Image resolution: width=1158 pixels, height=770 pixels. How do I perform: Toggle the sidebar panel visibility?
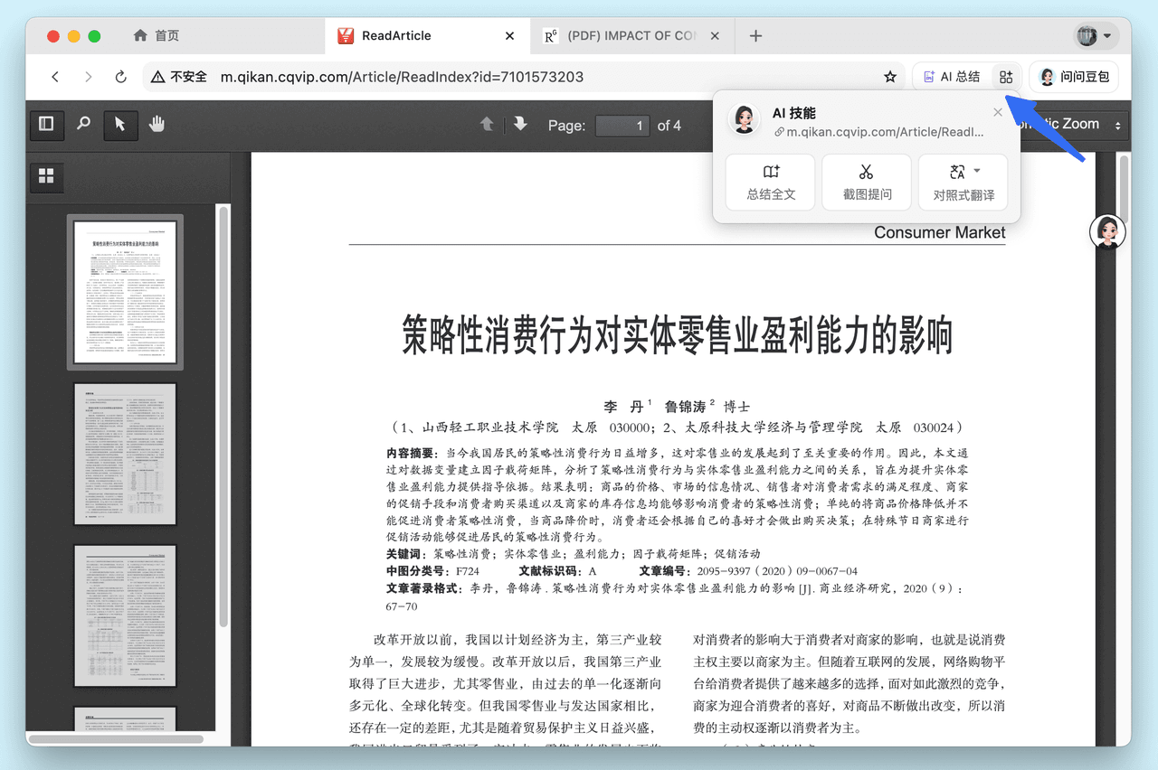click(46, 125)
